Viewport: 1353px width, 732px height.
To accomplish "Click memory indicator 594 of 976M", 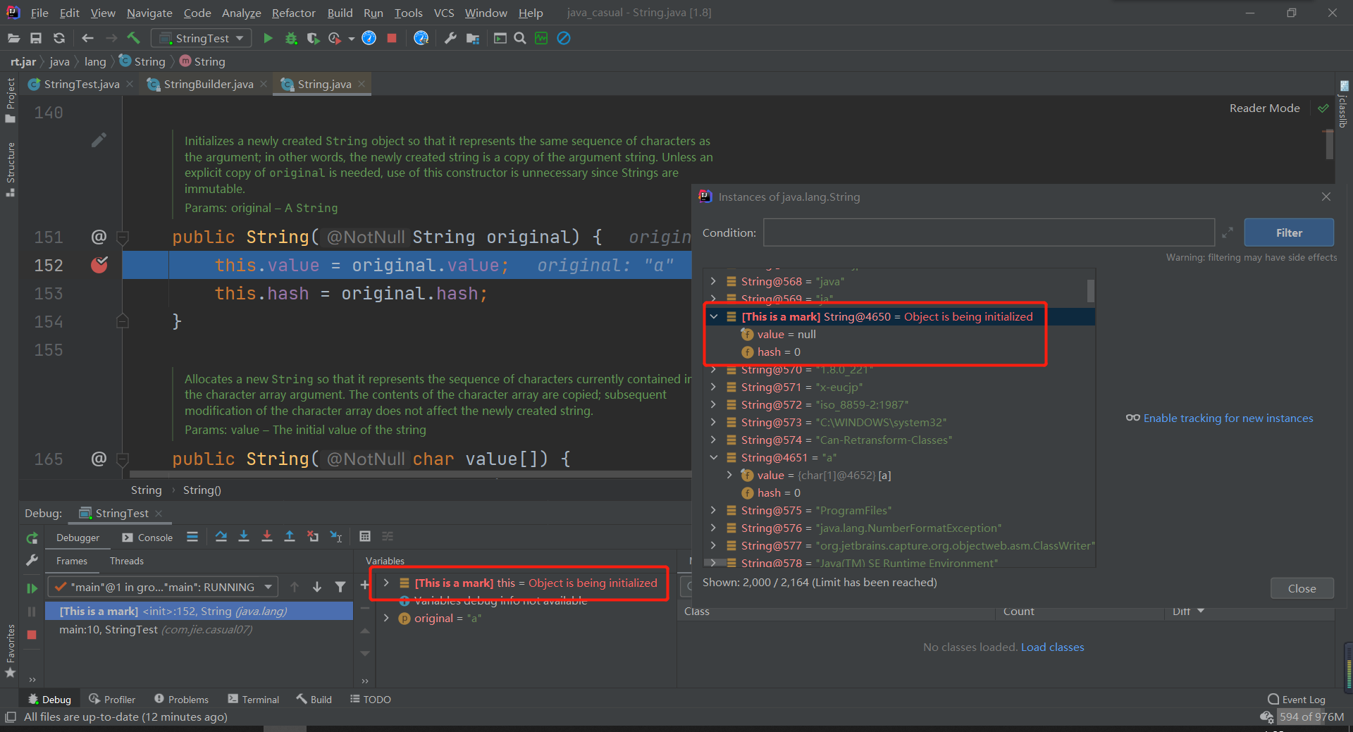I will pyautogui.click(x=1311, y=717).
